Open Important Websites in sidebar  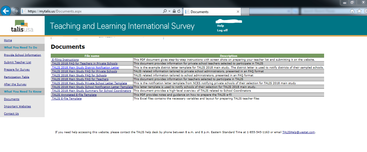17,106
